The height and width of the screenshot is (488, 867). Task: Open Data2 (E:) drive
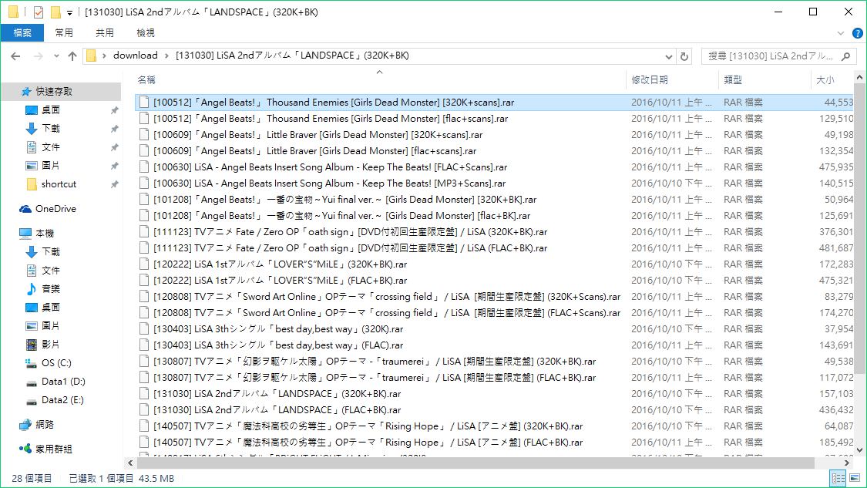pyautogui.click(x=62, y=400)
